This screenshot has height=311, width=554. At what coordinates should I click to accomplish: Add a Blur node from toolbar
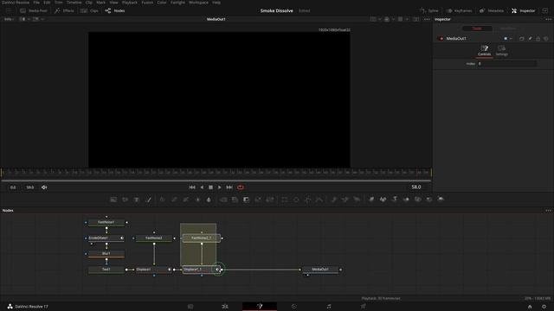[x=209, y=200]
